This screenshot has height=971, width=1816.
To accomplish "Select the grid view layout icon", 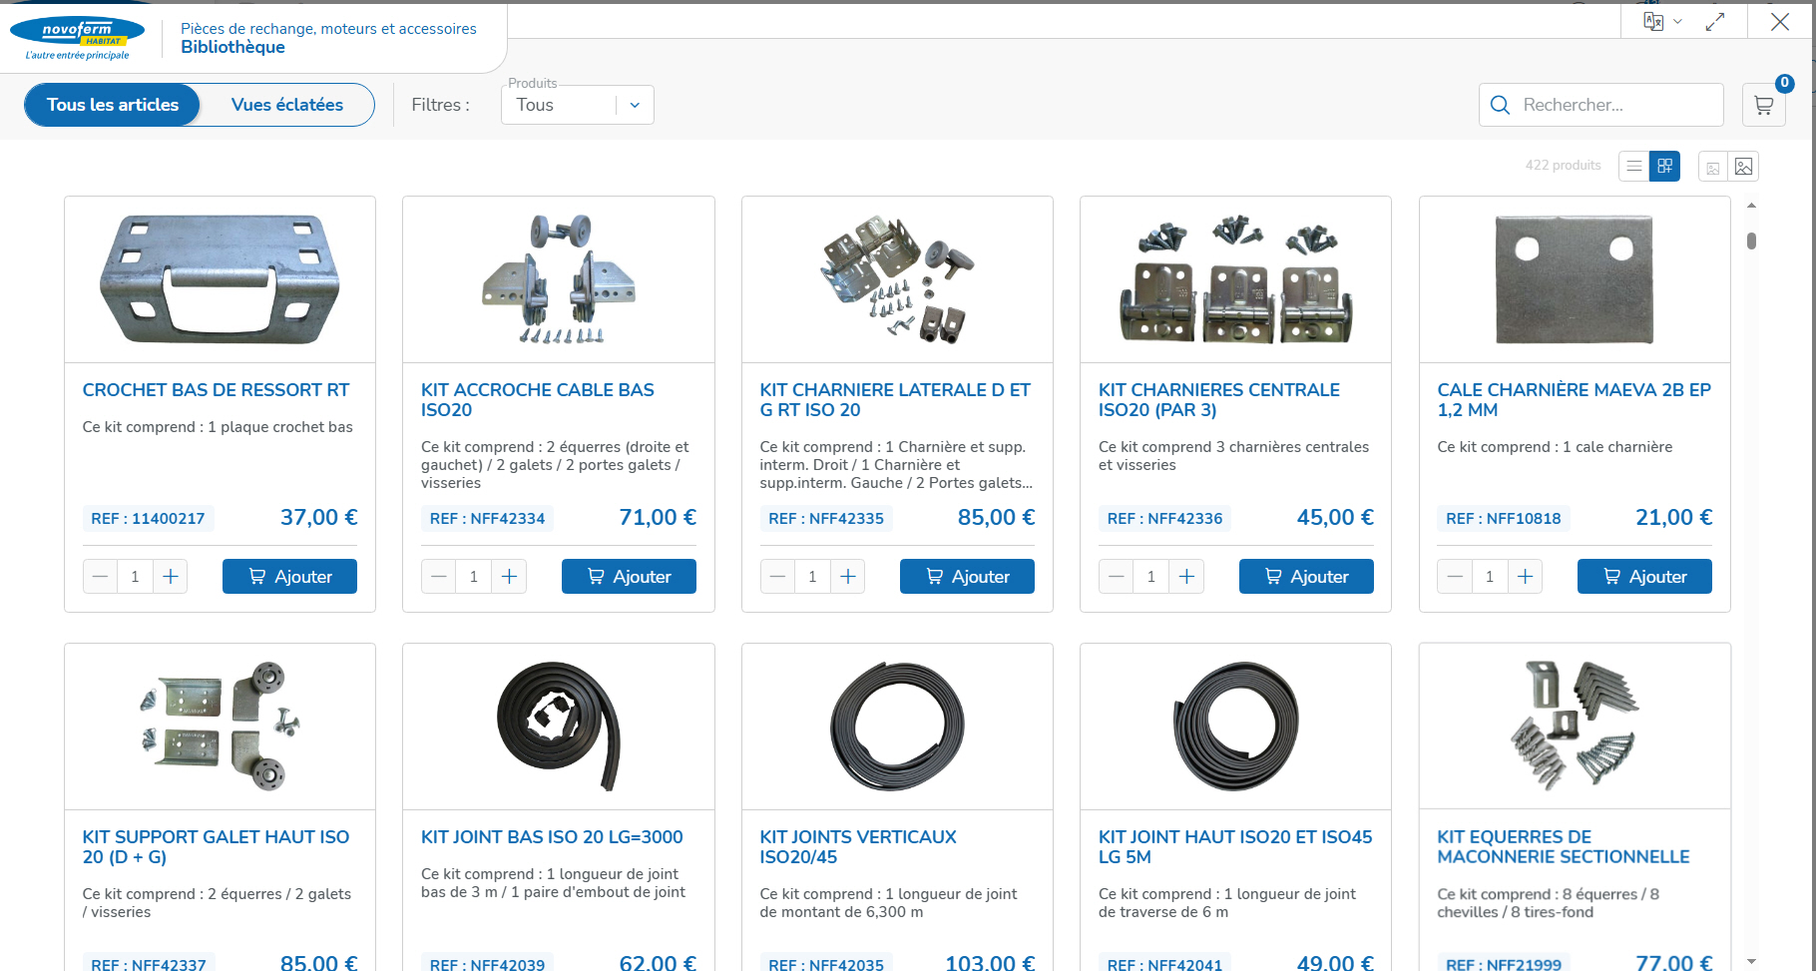I will [x=1665, y=166].
